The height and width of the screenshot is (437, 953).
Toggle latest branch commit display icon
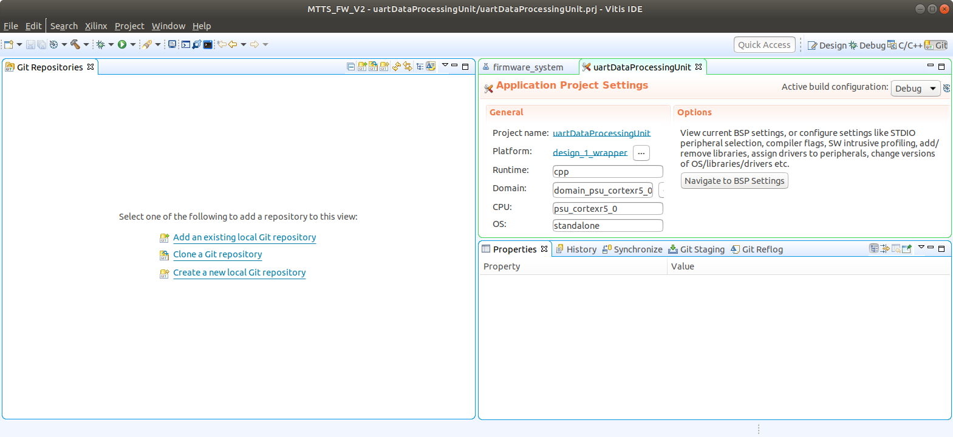pyautogui.click(x=431, y=67)
